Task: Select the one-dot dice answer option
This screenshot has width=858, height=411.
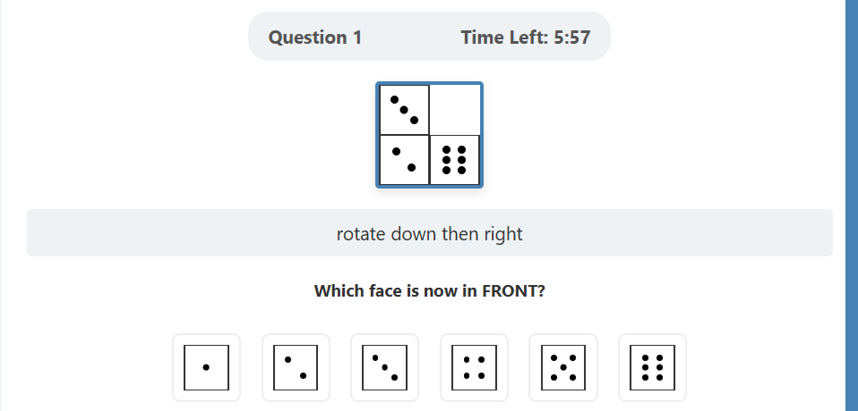Action: 206,367
